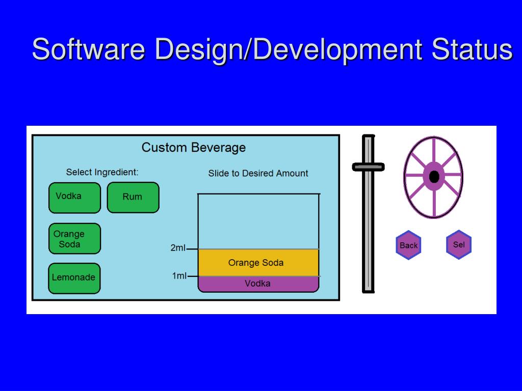Click the Custom Beverage title text

pos(194,148)
